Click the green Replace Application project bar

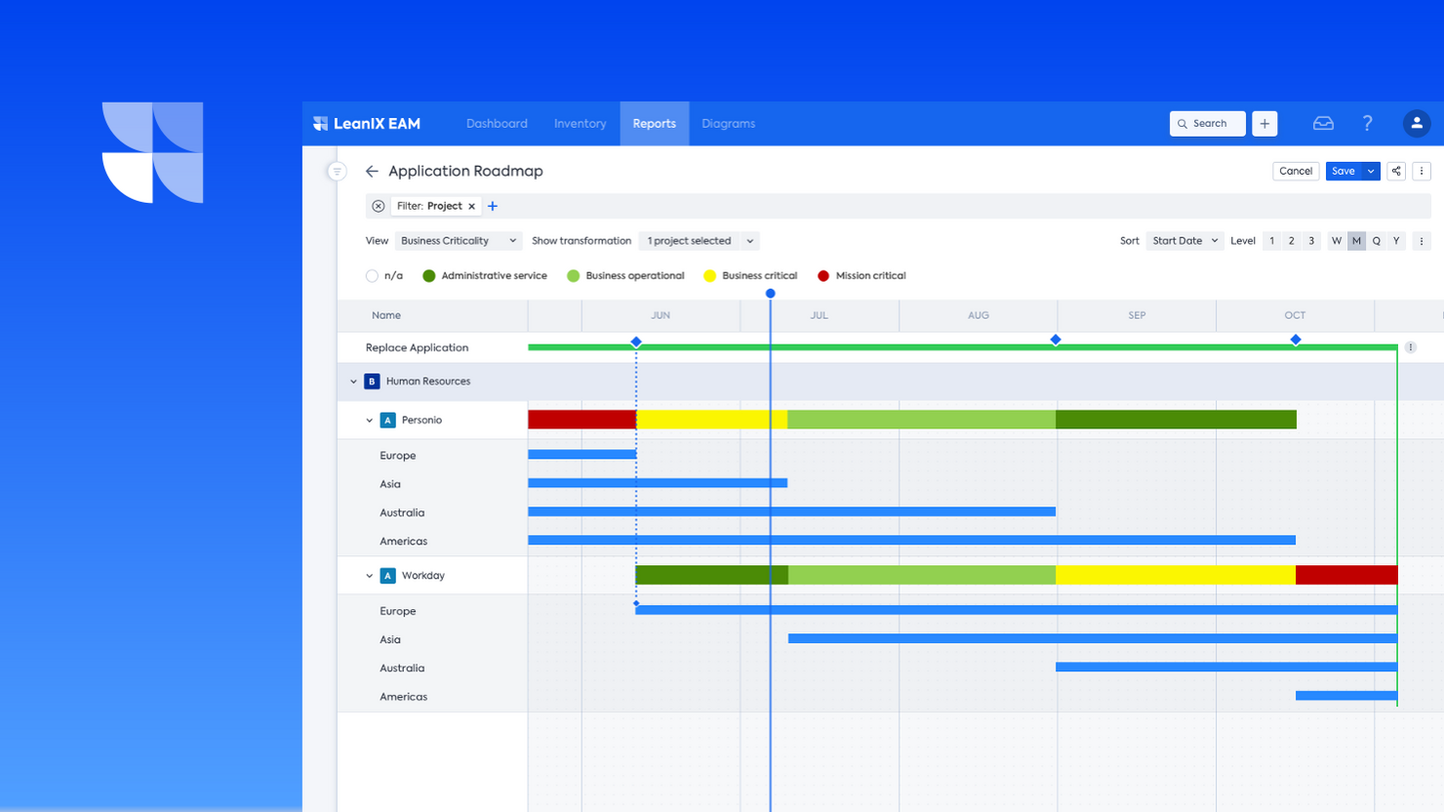[962, 347]
